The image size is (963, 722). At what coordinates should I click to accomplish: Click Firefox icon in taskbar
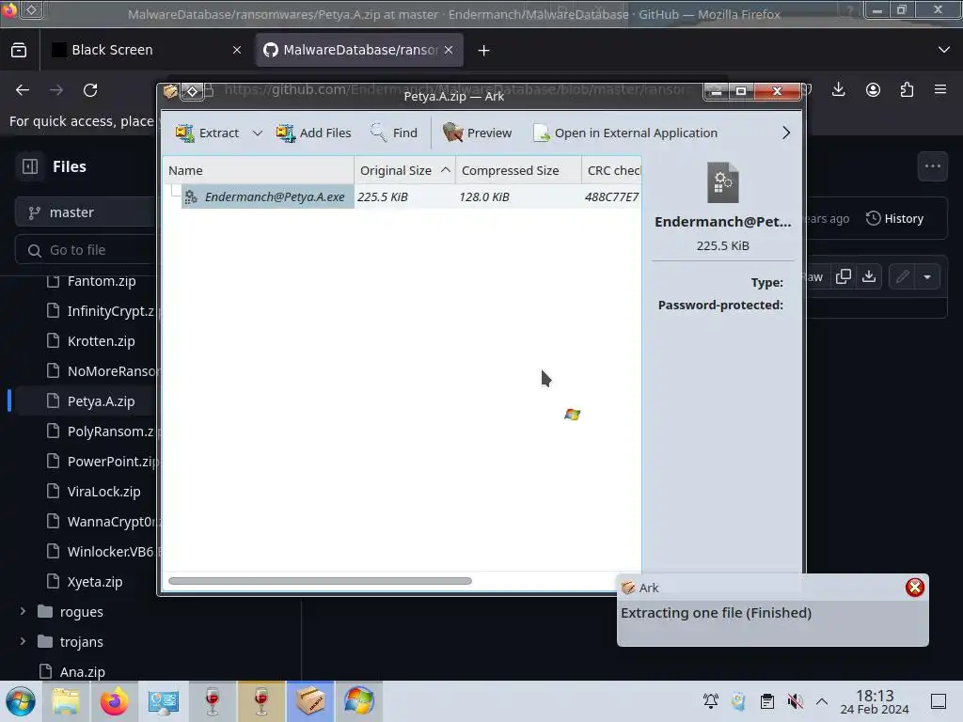point(114,701)
